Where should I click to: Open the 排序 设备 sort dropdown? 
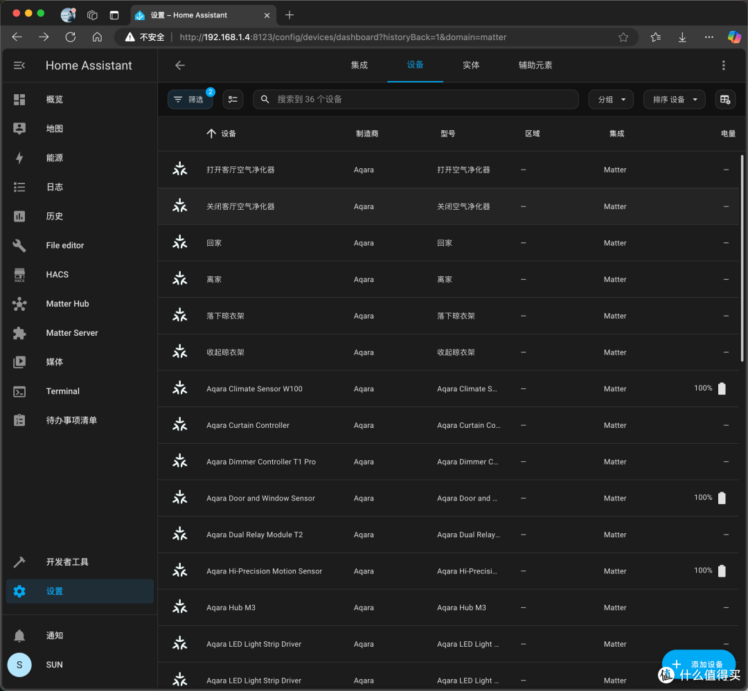674,99
